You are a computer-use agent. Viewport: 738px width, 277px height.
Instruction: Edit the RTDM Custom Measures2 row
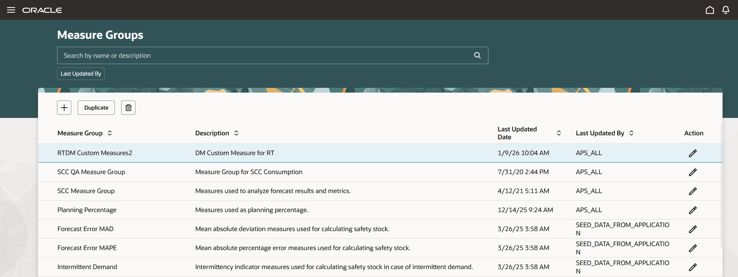pyautogui.click(x=692, y=153)
